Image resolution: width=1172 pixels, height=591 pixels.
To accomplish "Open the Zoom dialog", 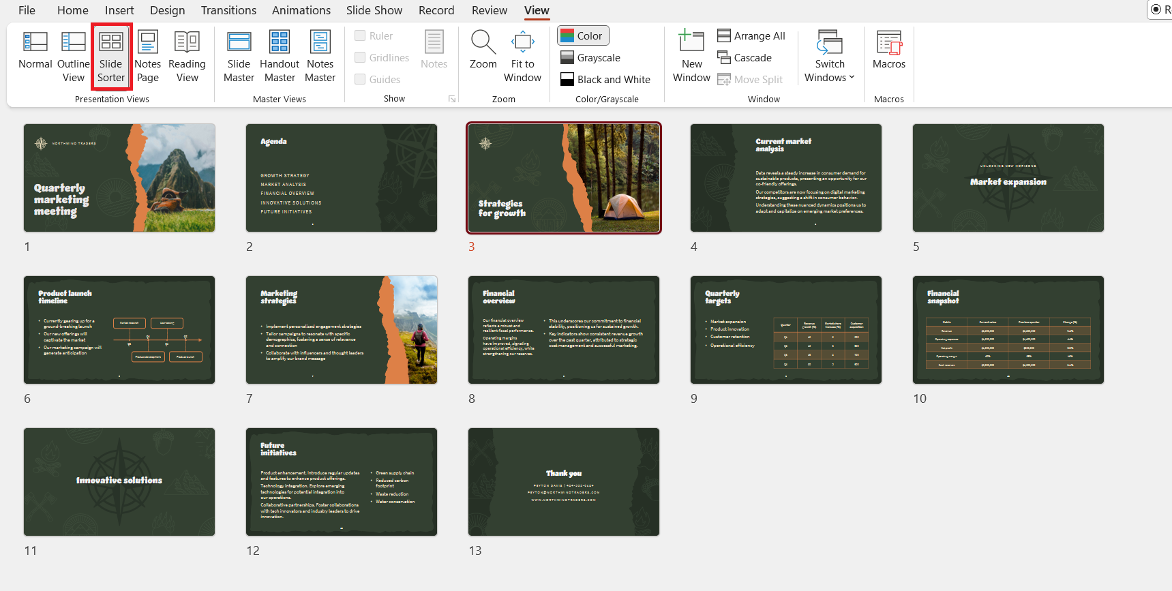I will [x=483, y=50].
